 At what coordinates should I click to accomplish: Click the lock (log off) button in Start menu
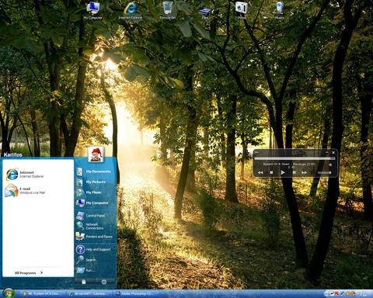pos(84,282)
